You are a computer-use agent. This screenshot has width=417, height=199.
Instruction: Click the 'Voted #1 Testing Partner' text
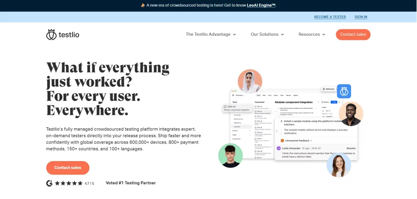(x=131, y=183)
